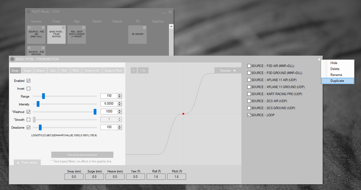
Task: Click the Deadzone slider thumb
Action: click(x=40, y=127)
